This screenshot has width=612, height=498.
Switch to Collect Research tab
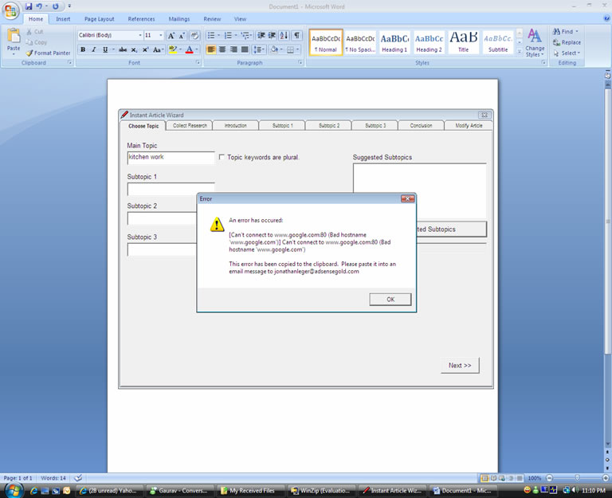(x=190, y=125)
